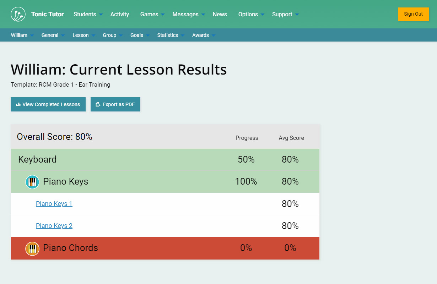Go to the Activity page
The height and width of the screenshot is (284, 437).
pos(120,15)
